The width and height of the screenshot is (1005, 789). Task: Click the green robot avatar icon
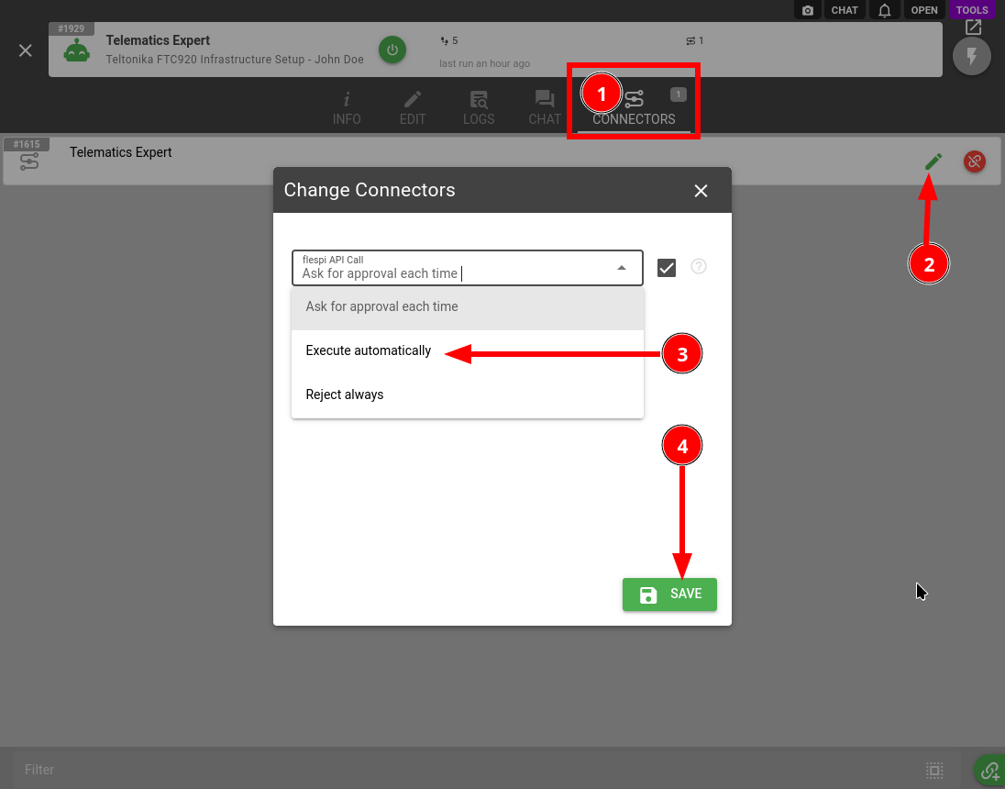[x=77, y=50]
